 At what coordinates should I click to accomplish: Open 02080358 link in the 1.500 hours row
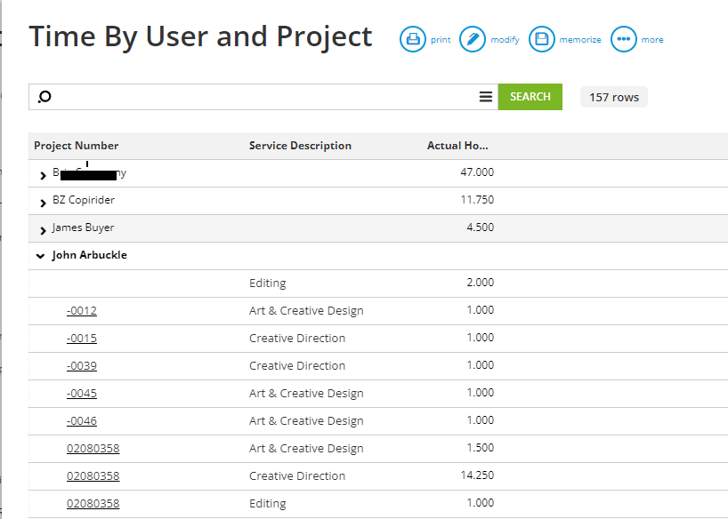click(93, 449)
